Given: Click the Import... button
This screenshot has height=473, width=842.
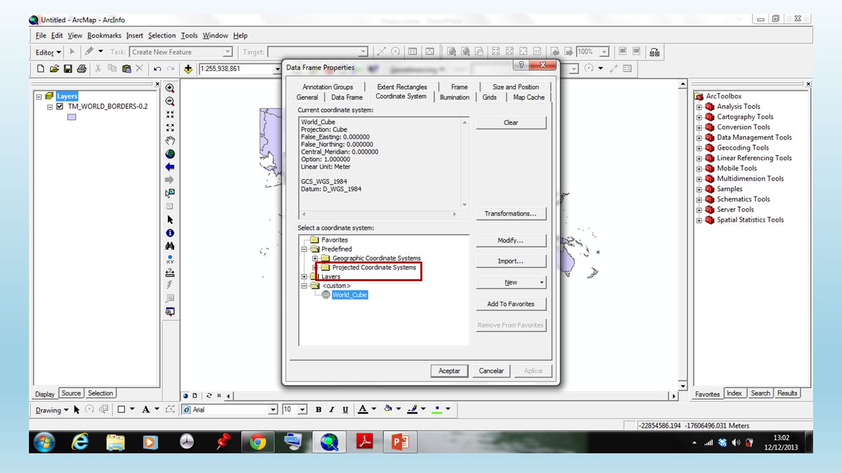Looking at the screenshot, I should 511,261.
